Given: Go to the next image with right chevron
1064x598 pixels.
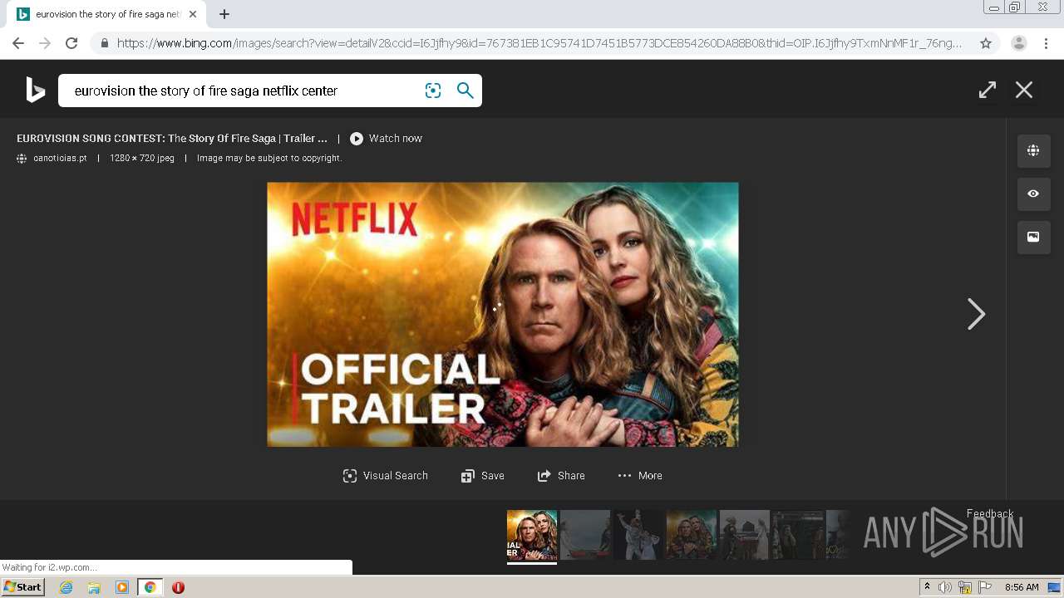Looking at the screenshot, I should [977, 314].
